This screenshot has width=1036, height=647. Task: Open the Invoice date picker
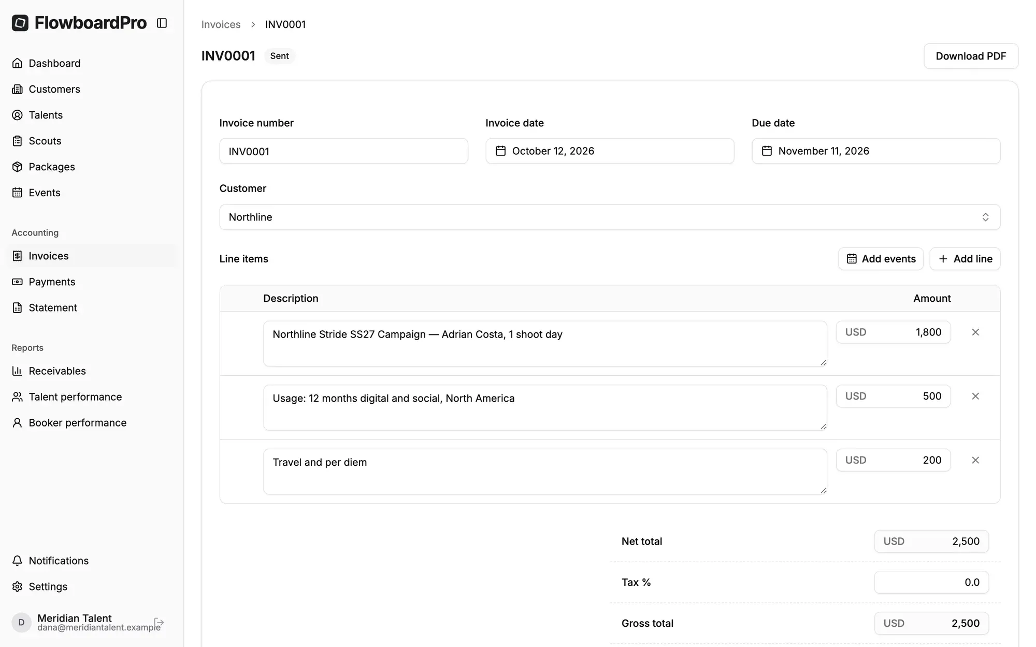[x=610, y=151]
